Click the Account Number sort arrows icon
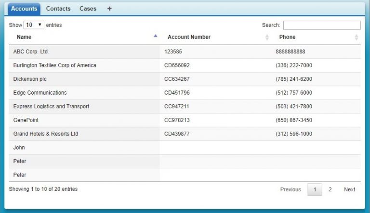 click(267, 37)
